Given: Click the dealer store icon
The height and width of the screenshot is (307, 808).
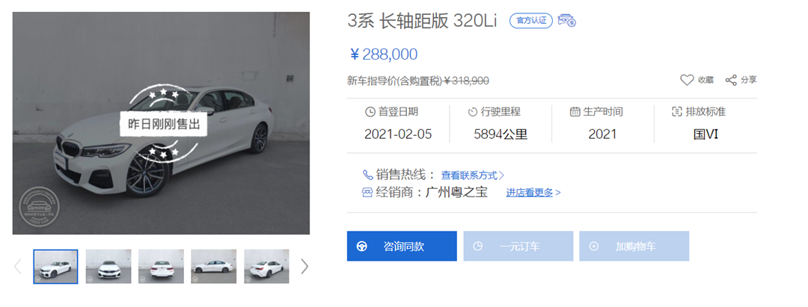Looking at the screenshot, I should click(367, 192).
